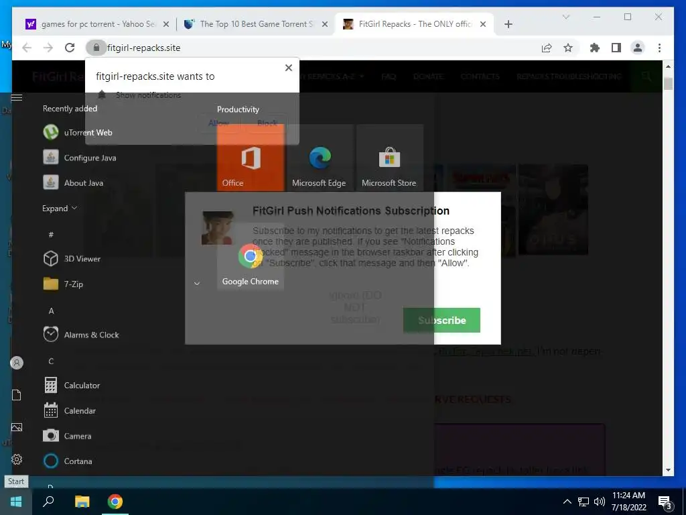Open uTorrent Web from Recently added
This screenshot has width=686, height=515.
pyautogui.click(x=78, y=132)
